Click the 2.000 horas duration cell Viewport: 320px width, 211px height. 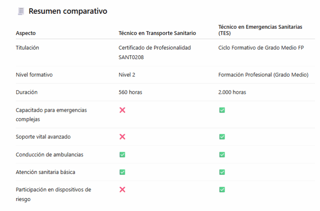pyautogui.click(x=232, y=92)
